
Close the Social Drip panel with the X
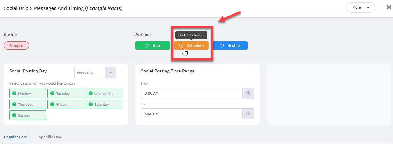click(389, 7)
